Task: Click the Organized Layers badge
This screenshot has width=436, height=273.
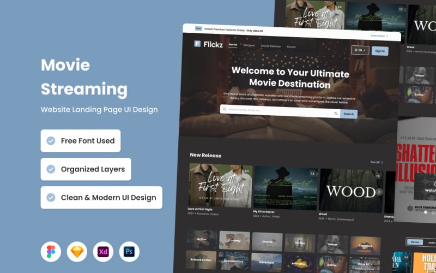Action: click(86, 169)
